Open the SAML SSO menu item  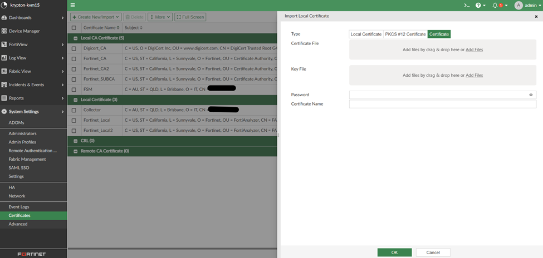[x=19, y=168]
